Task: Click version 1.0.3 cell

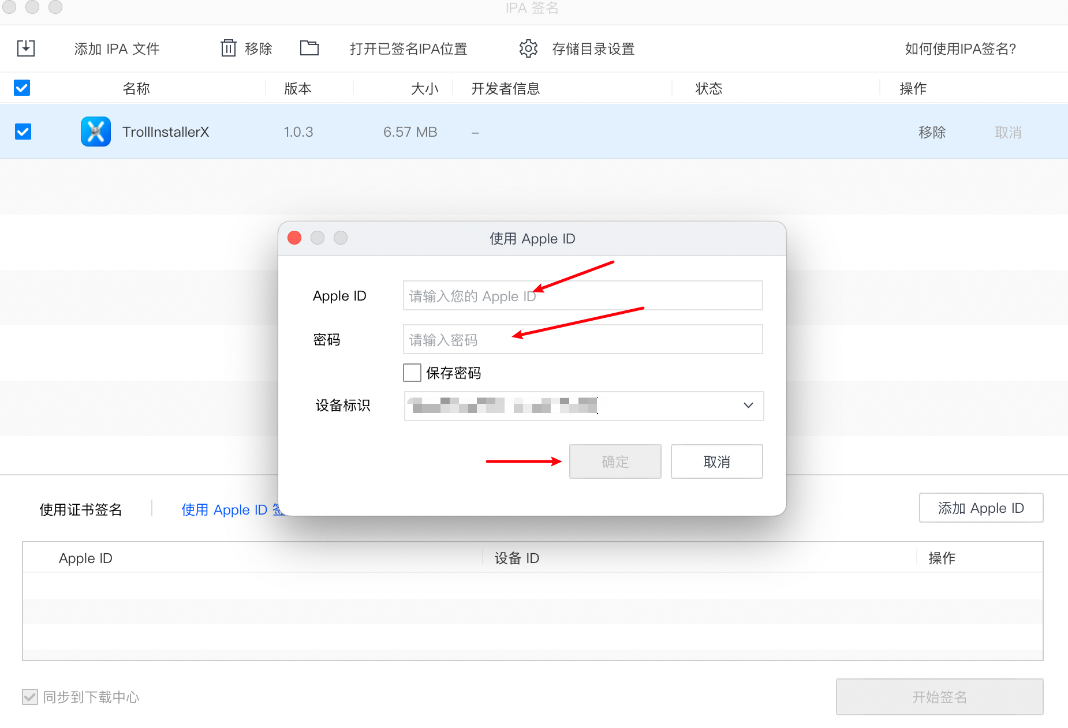Action: click(x=298, y=132)
